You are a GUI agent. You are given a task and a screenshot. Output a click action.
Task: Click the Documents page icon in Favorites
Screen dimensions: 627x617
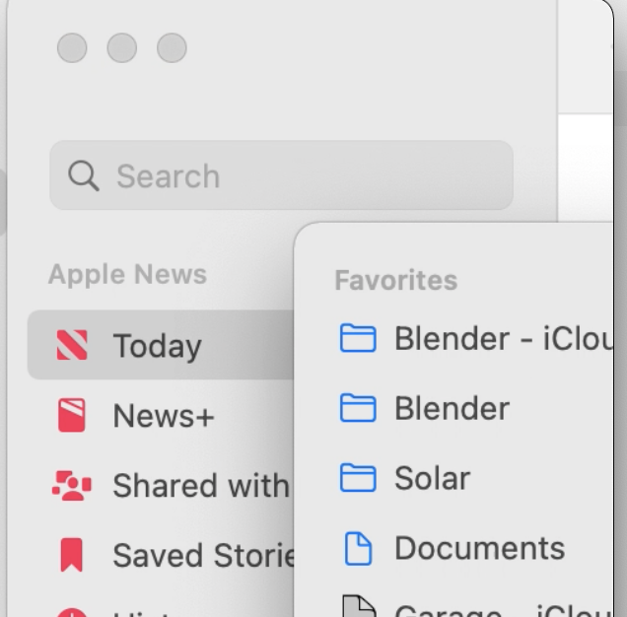coord(358,548)
